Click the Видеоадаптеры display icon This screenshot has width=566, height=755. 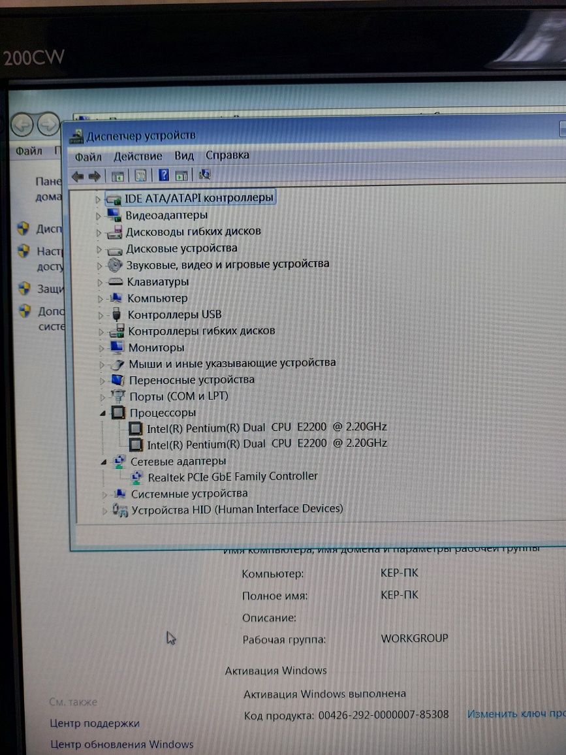click(x=114, y=215)
